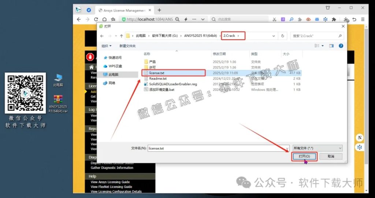Open View FlexNet Licensing Guide link
The image size is (375, 198).
tap(111, 187)
